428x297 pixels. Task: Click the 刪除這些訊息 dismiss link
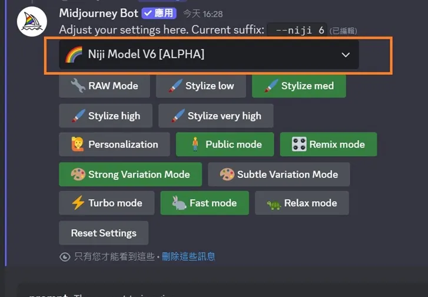(x=188, y=256)
